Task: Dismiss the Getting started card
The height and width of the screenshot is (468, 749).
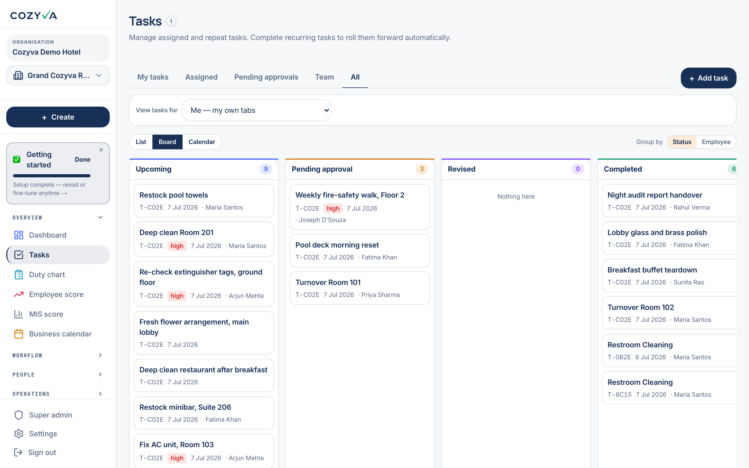Action: coord(101,150)
